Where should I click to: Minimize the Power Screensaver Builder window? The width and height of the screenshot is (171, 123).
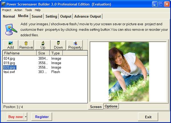(x=155, y=4)
